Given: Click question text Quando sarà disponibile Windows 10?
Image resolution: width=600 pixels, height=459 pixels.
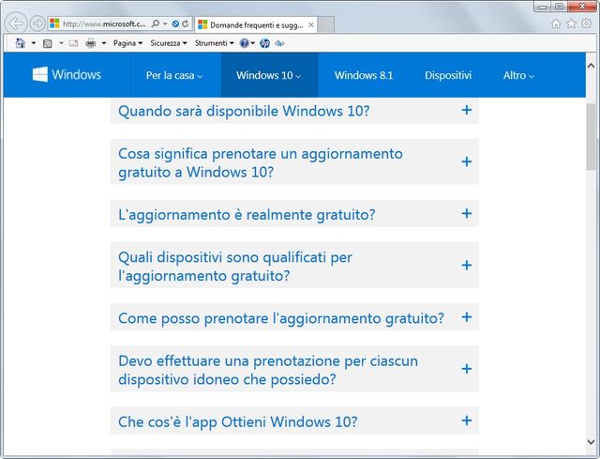Looking at the screenshot, I should [x=244, y=111].
